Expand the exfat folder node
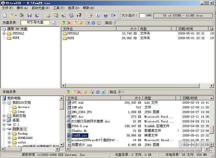The image size is (216, 158). coord(9,142)
